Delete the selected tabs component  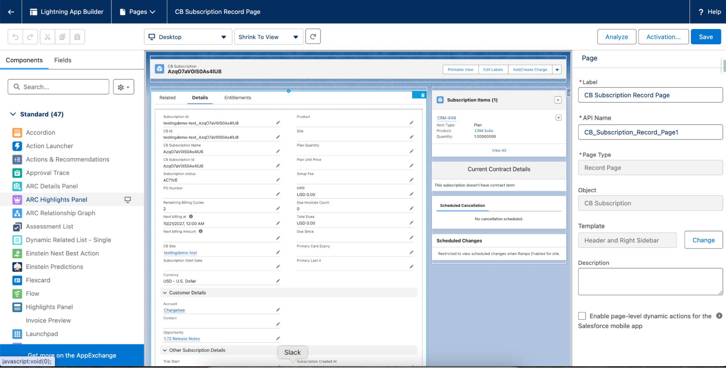click(422, 95)
